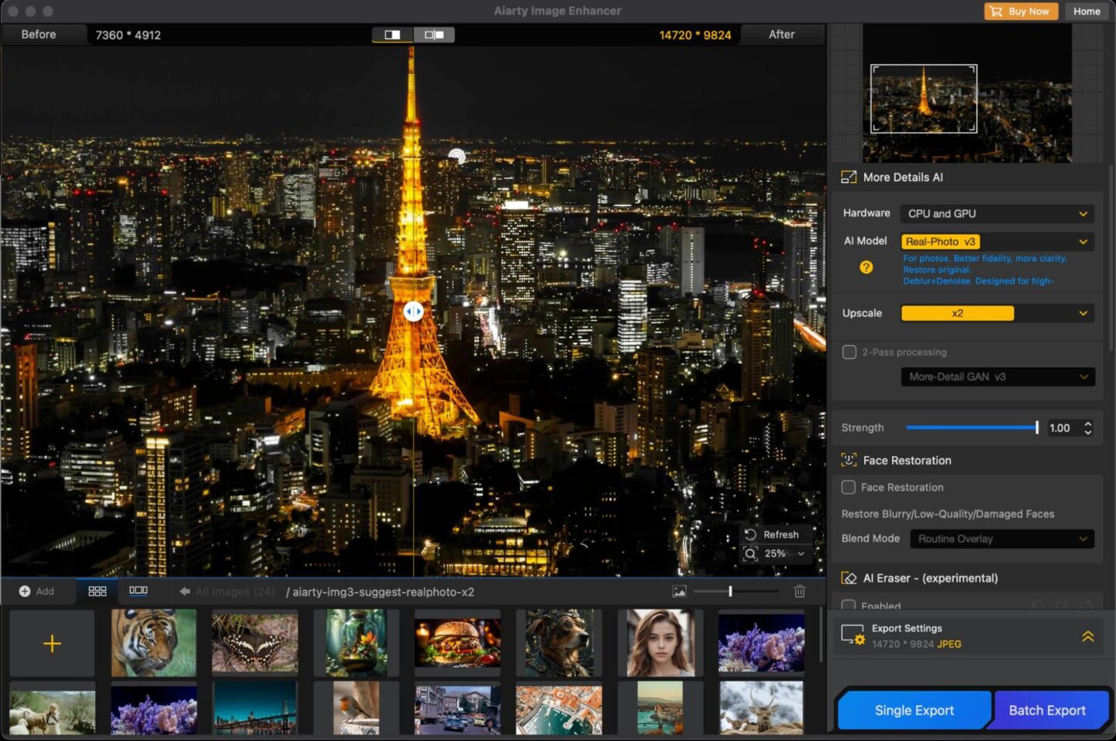Toggle the AI Eraser Enabled checkbox
This screenshot has height=741, width=1116.
849,605
